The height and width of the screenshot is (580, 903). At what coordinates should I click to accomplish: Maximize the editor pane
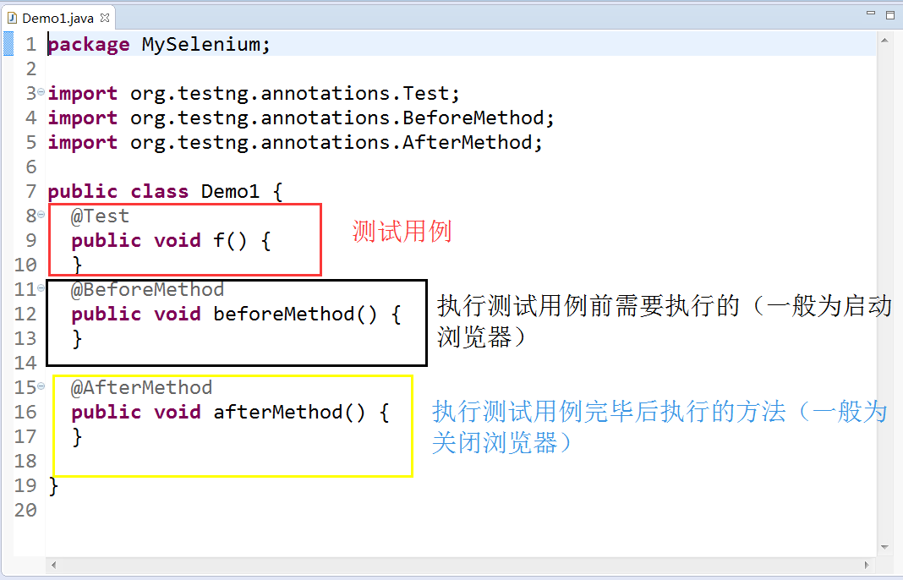(889, 15)
